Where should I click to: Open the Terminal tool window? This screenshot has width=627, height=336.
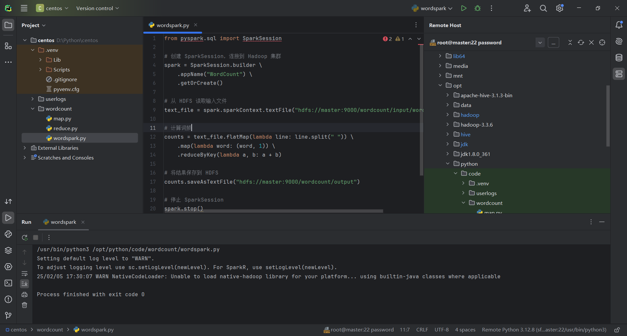click(x=8, y=283)
